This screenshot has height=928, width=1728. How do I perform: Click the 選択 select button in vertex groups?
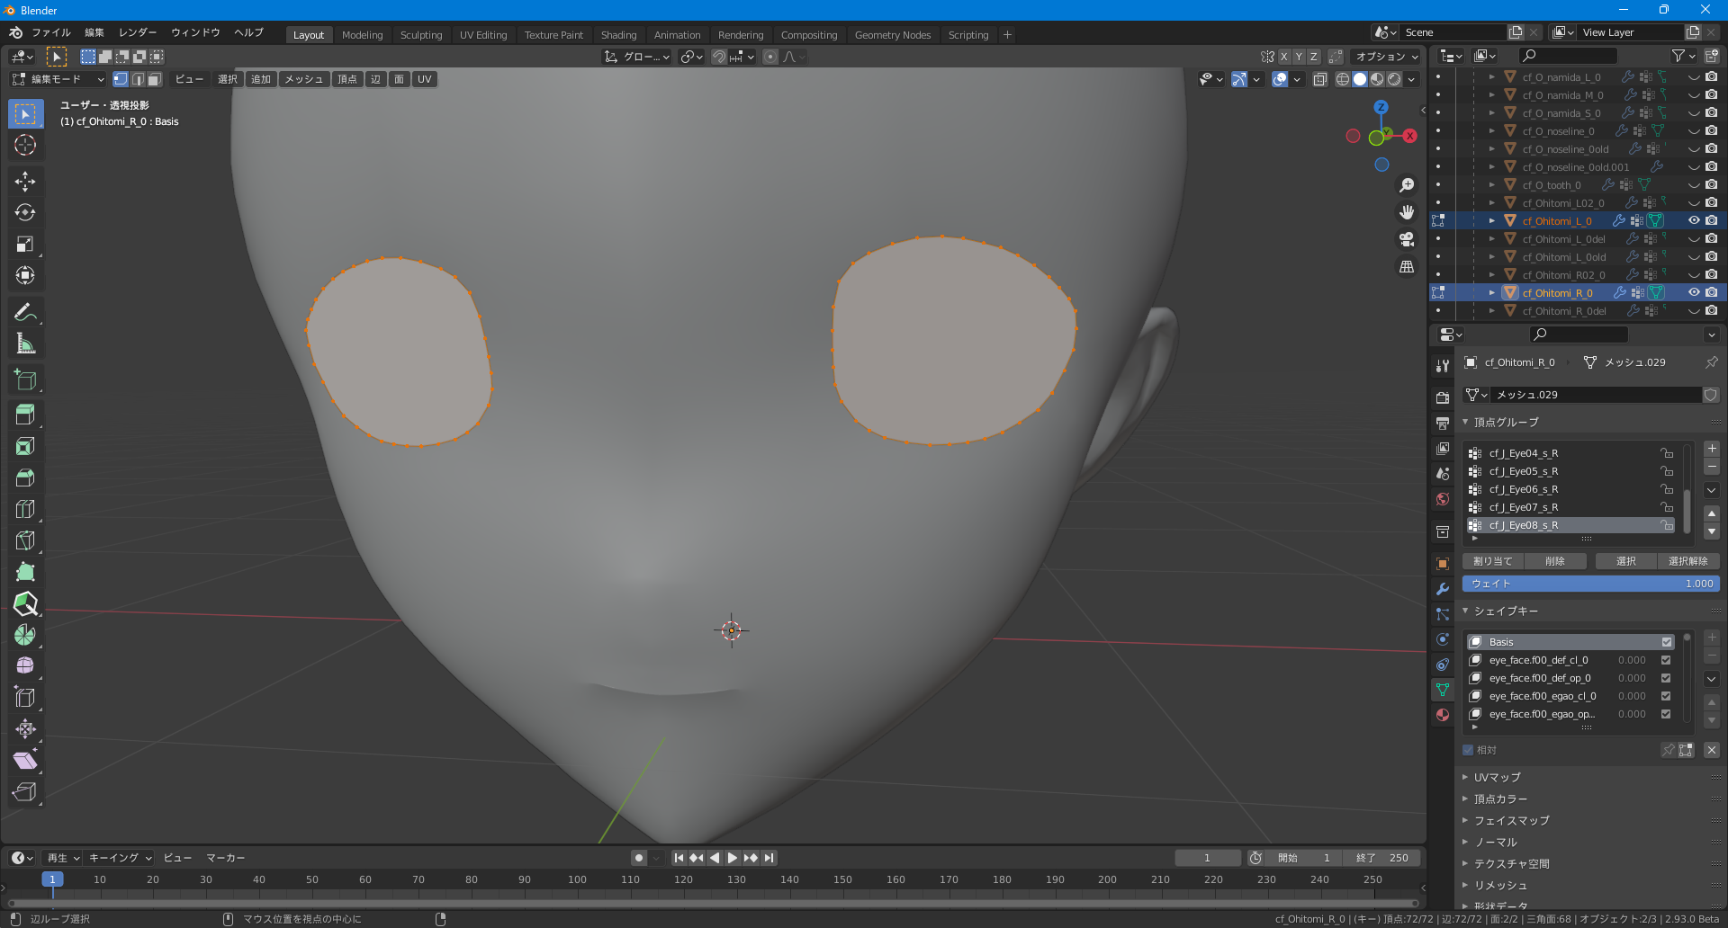coord(1626,561)
